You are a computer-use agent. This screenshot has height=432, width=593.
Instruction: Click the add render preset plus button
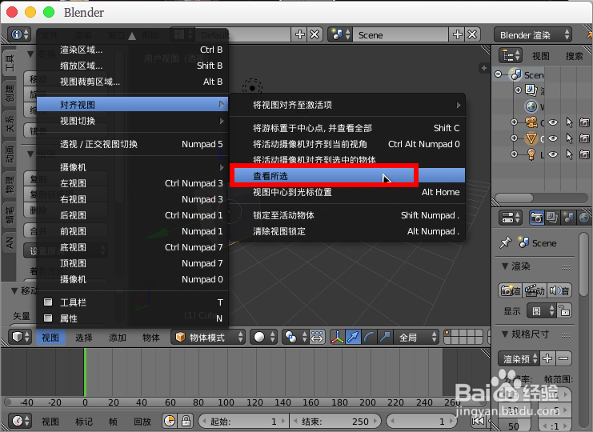pos(547,358)
